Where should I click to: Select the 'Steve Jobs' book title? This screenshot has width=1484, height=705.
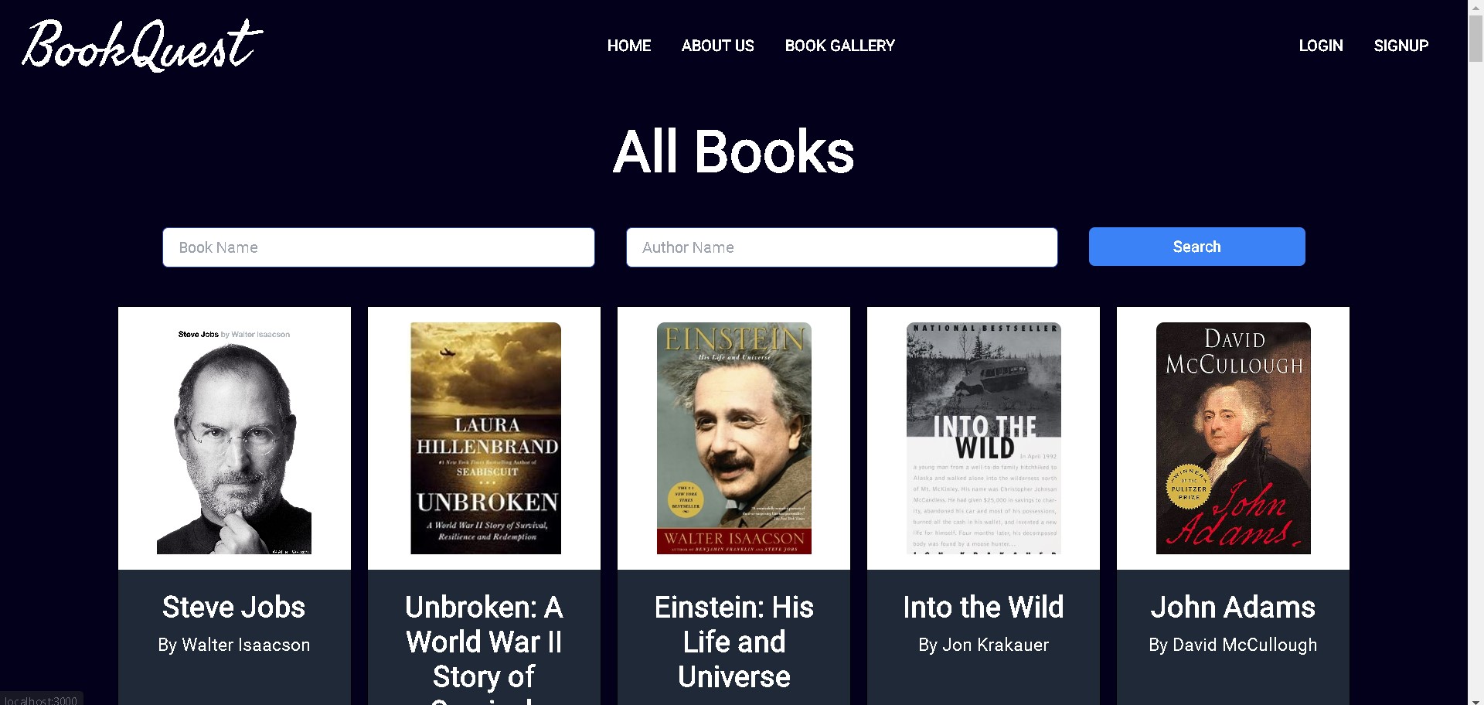(234, 607)
